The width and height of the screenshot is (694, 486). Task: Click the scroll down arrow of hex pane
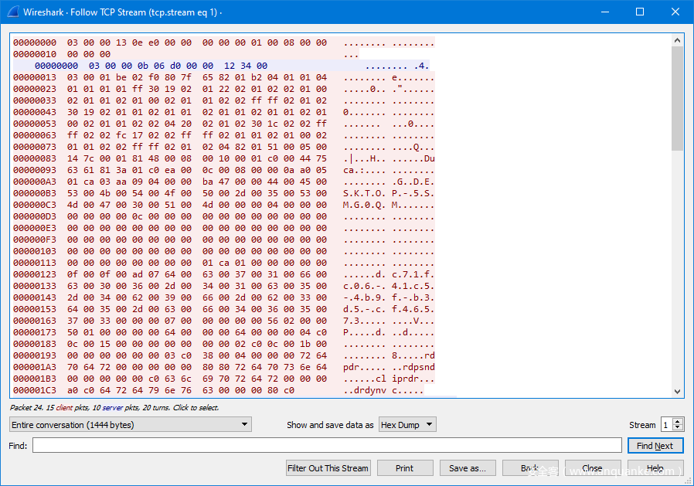[x=677, y=391]
